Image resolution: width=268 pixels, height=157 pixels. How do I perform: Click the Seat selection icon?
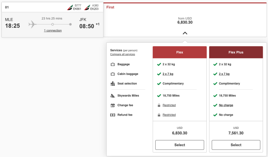[113, 84]
